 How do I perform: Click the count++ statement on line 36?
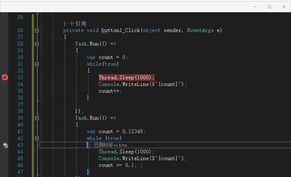coord(110,91)
